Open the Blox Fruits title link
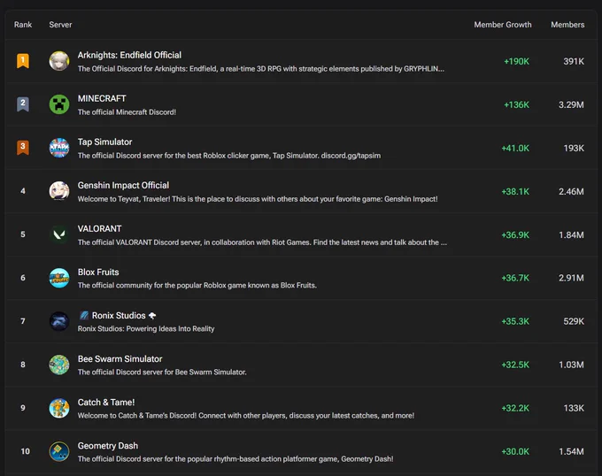 pos(98,272)
